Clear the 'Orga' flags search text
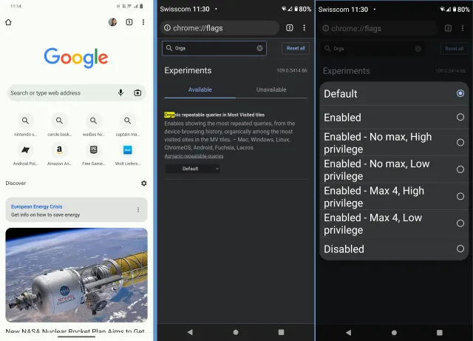Image resolution: width=473 pixels, height=341 pixels. [x=259, y=48]
